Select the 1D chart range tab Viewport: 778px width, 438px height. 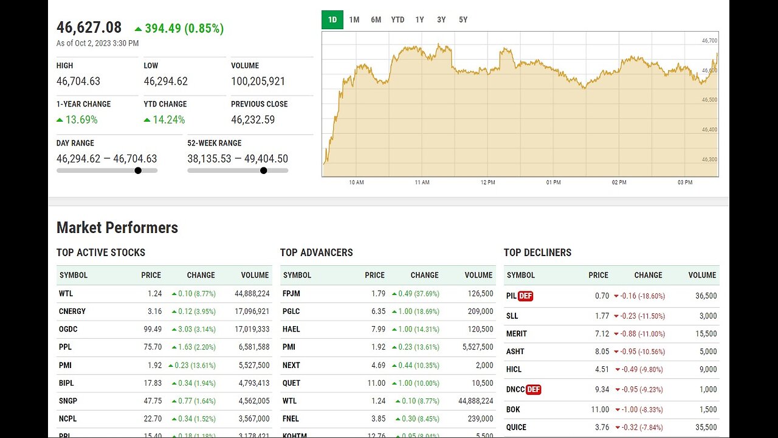tap(332, 19)
